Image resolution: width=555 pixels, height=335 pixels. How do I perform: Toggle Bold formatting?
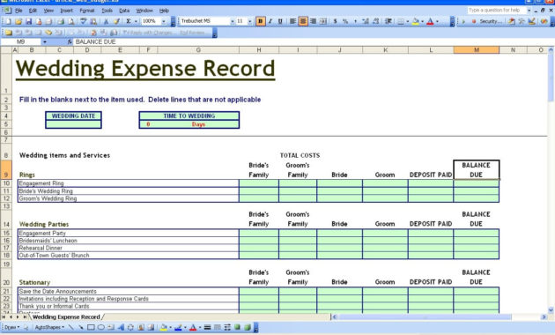tap(260, 22)
